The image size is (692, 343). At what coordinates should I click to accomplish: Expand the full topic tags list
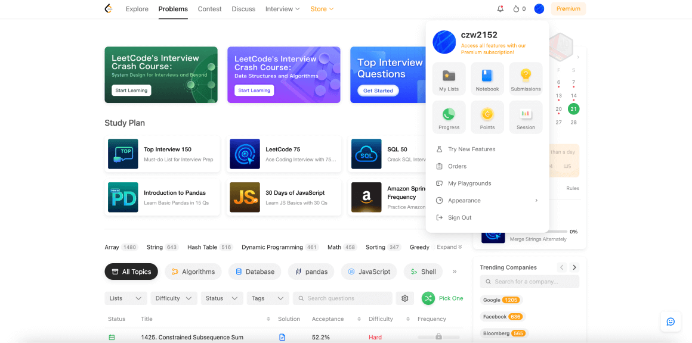449,247
